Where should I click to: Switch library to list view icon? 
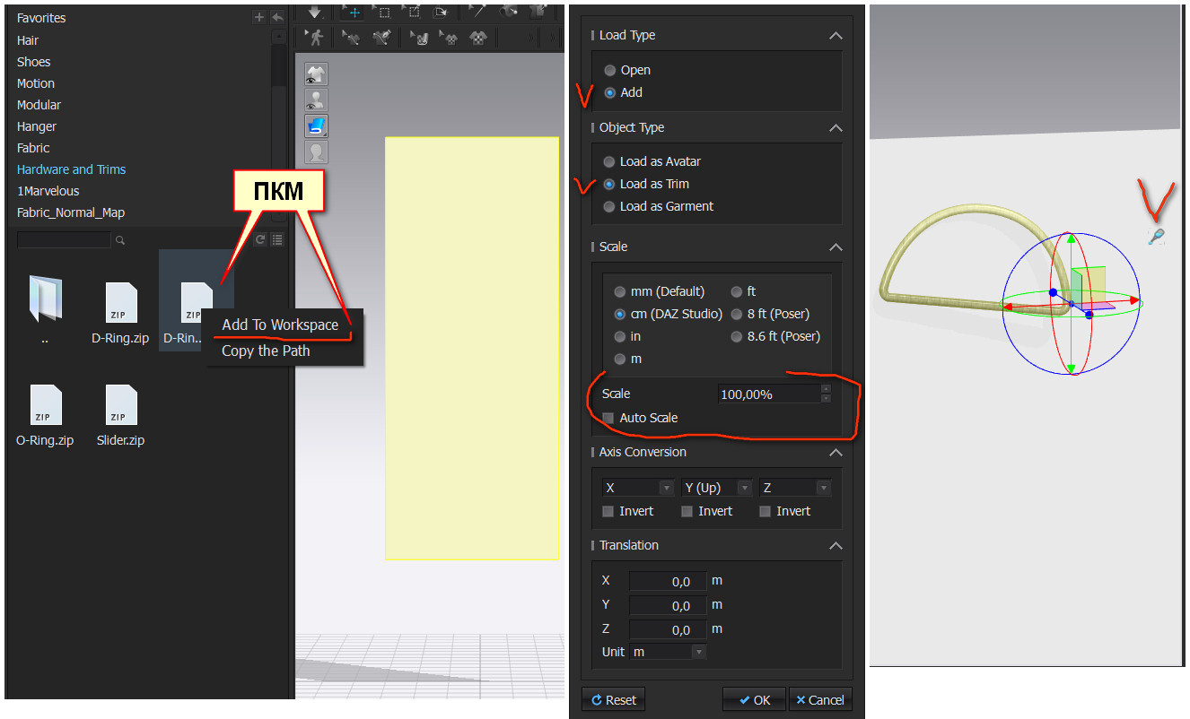[x=277, y=239]
